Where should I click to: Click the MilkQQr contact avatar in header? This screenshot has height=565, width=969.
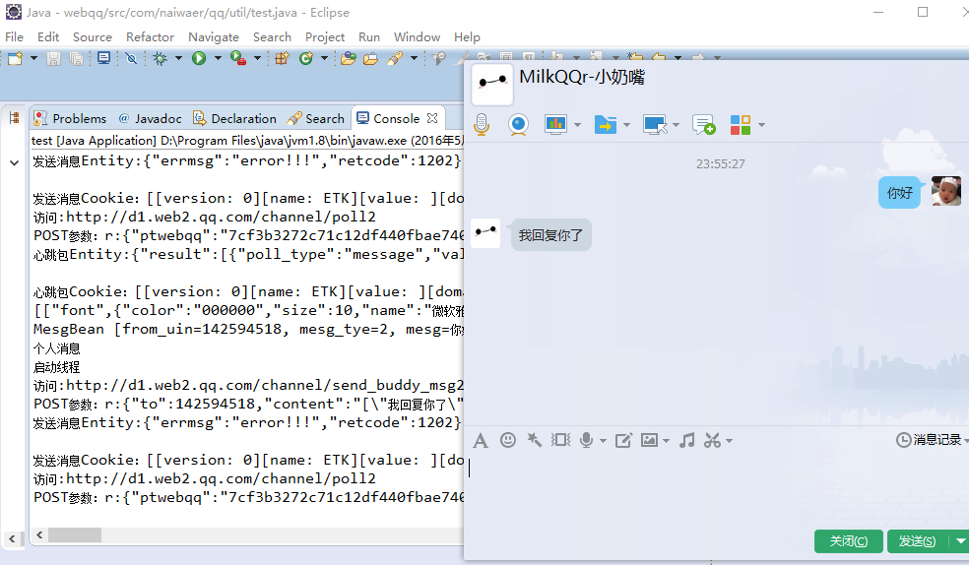[492, 84]
